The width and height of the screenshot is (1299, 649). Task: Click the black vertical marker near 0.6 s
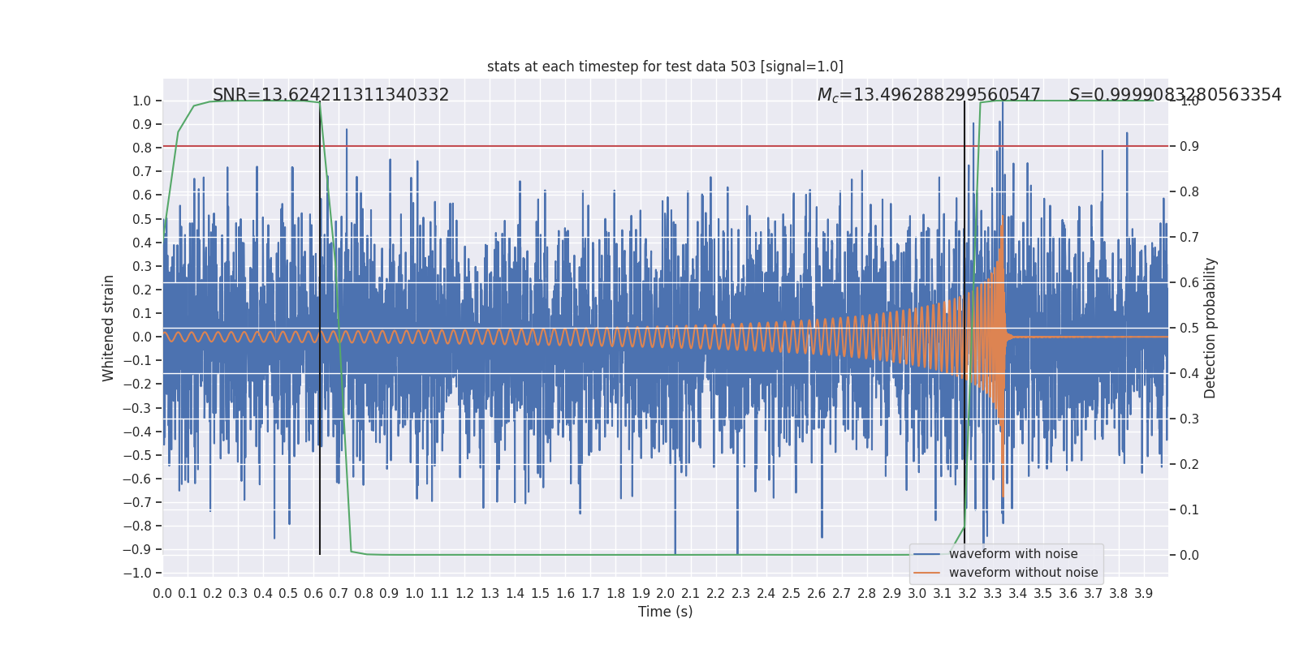click(x=320, y=324)
